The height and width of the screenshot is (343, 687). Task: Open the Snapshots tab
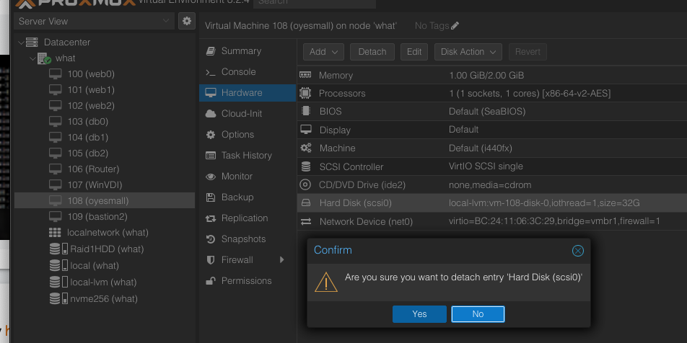click(x=248, y=239)
